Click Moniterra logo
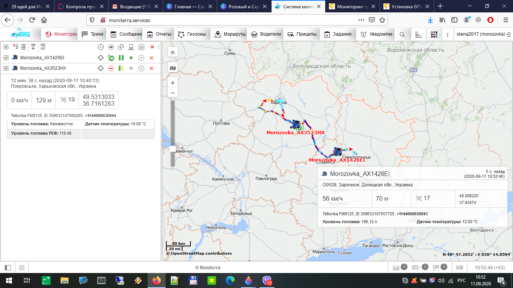Image resolution: width=513 pixels, height=288 pixels. (21, 34)
